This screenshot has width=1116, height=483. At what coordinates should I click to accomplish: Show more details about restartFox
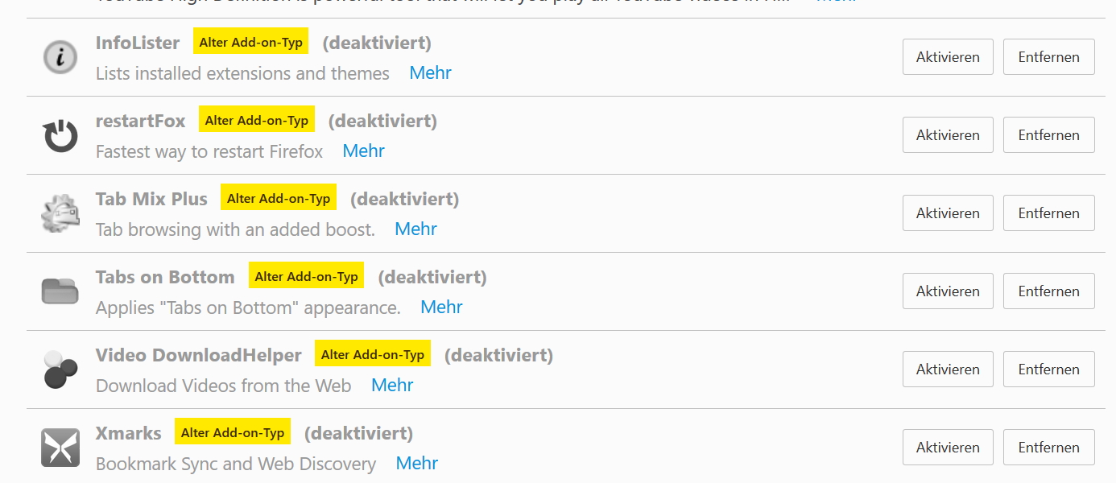(x=363, y=151)
